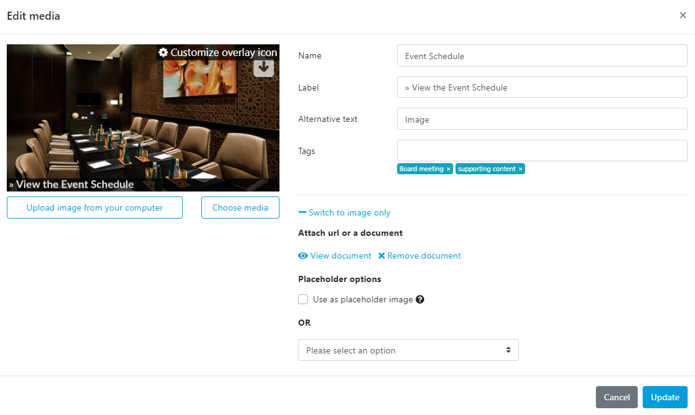This screenshot has height=415, width=695.
Task: Click the supporting content tag text
Action: coord(487,169)
